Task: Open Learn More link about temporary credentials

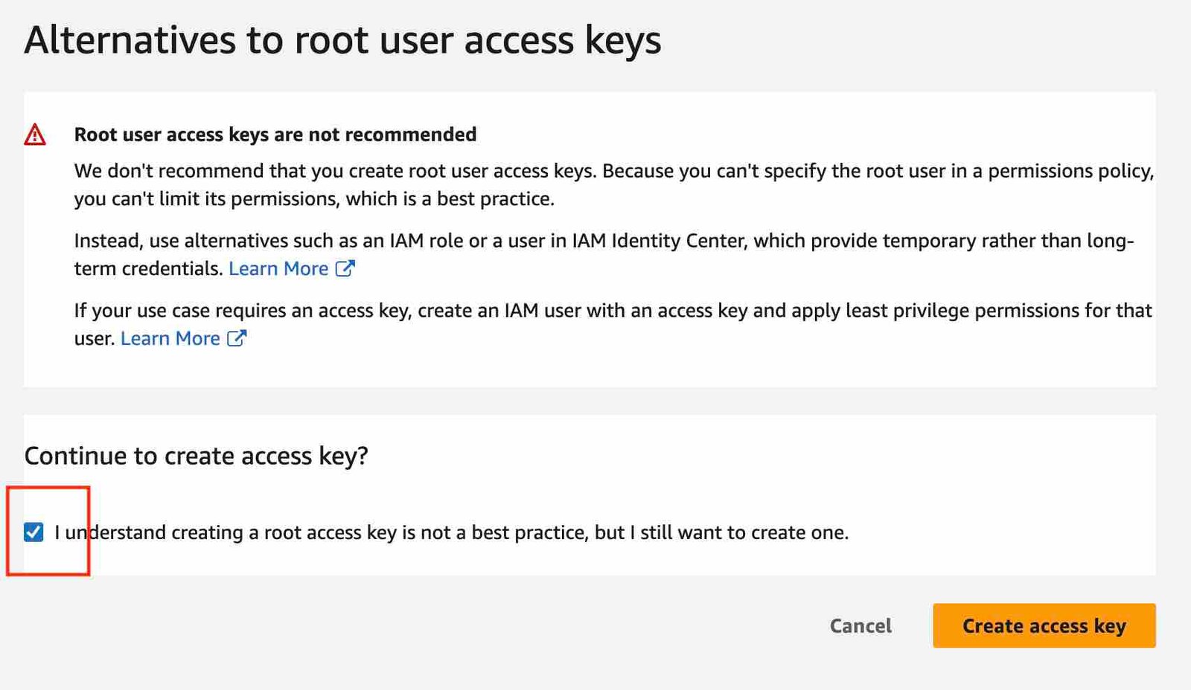Action: [x=278, y=268]
